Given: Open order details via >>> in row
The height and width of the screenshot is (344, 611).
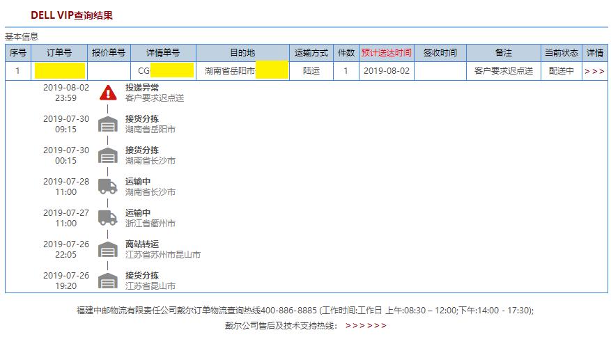Looking at the screenshot, I should coord(594,71).
